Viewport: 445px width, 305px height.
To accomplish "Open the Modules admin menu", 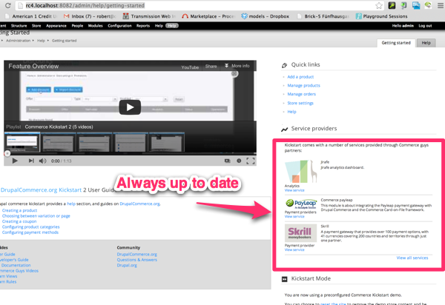I will point(96,26).
